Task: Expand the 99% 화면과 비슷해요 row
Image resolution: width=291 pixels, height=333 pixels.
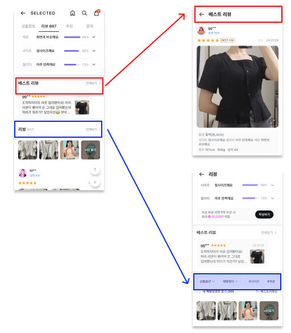Action: point(94,37)
